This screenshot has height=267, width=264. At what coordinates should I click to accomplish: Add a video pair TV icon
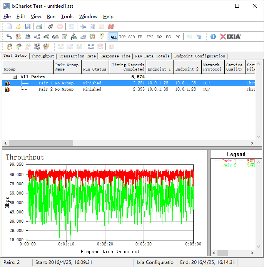click(28, 37)
